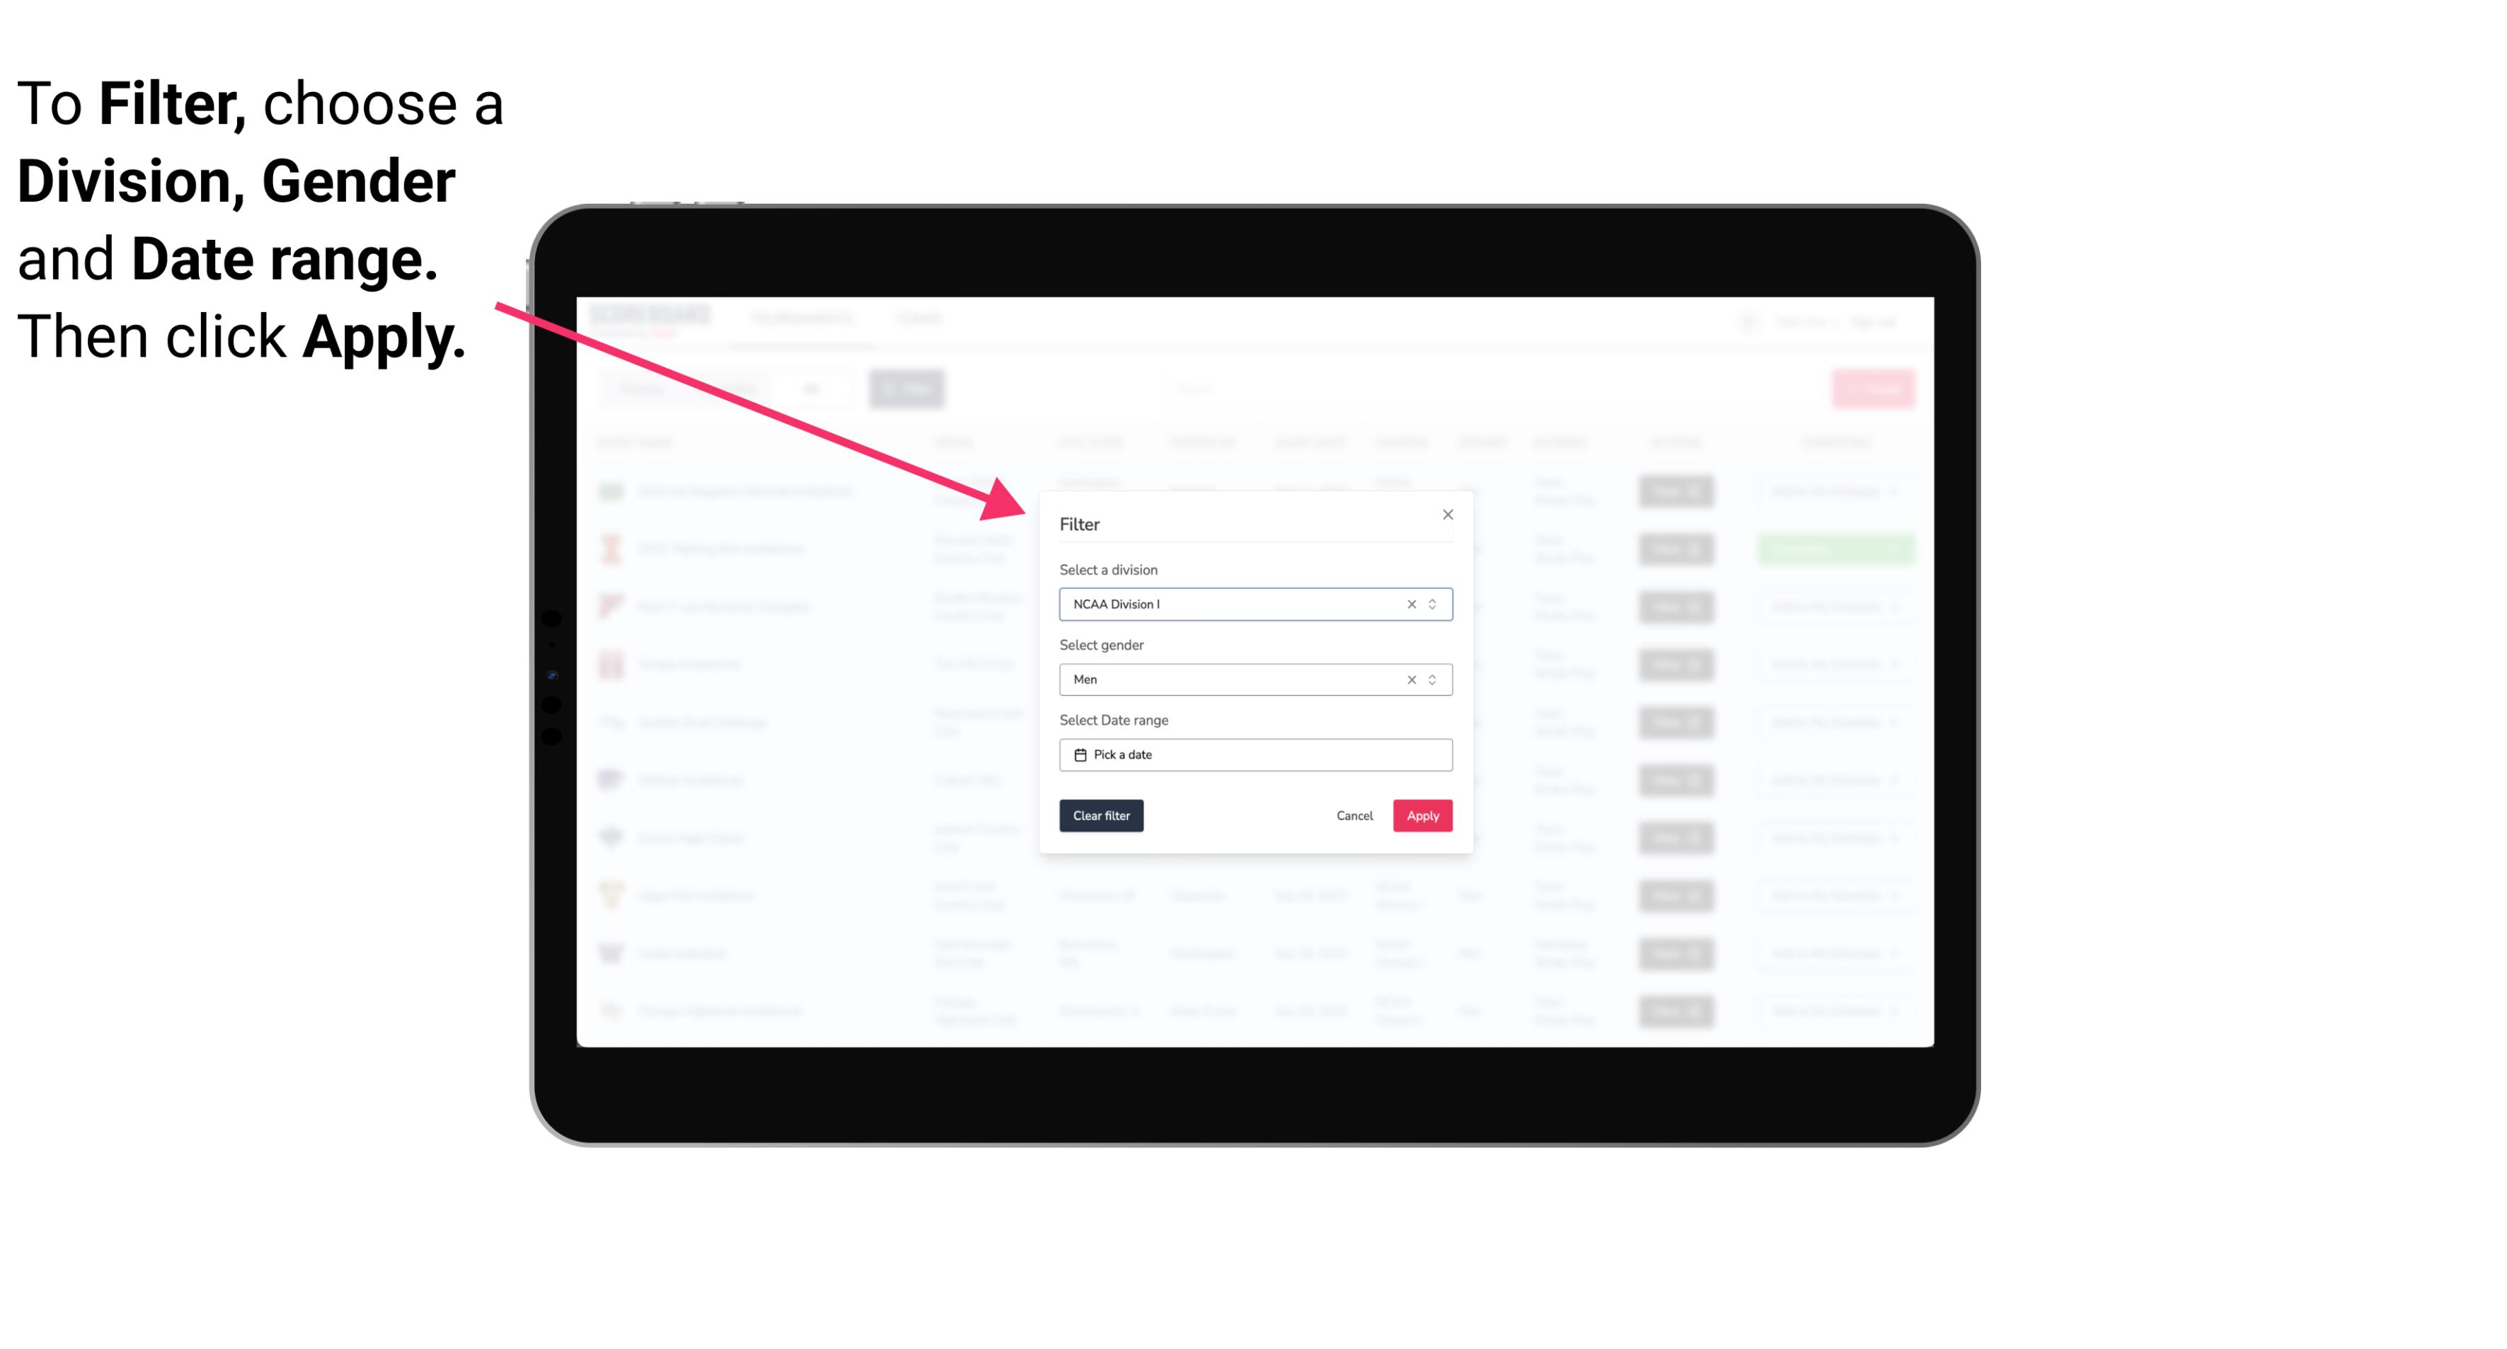
Task: Click the calendar icon for date range
Action: tap(1078, 754)
